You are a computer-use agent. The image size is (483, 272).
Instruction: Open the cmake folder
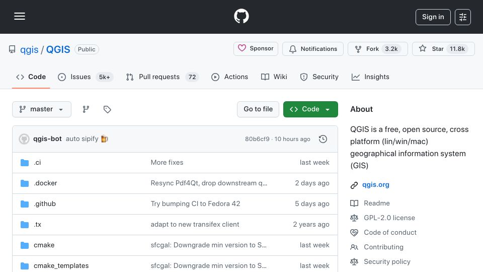[x=44, y=245]
